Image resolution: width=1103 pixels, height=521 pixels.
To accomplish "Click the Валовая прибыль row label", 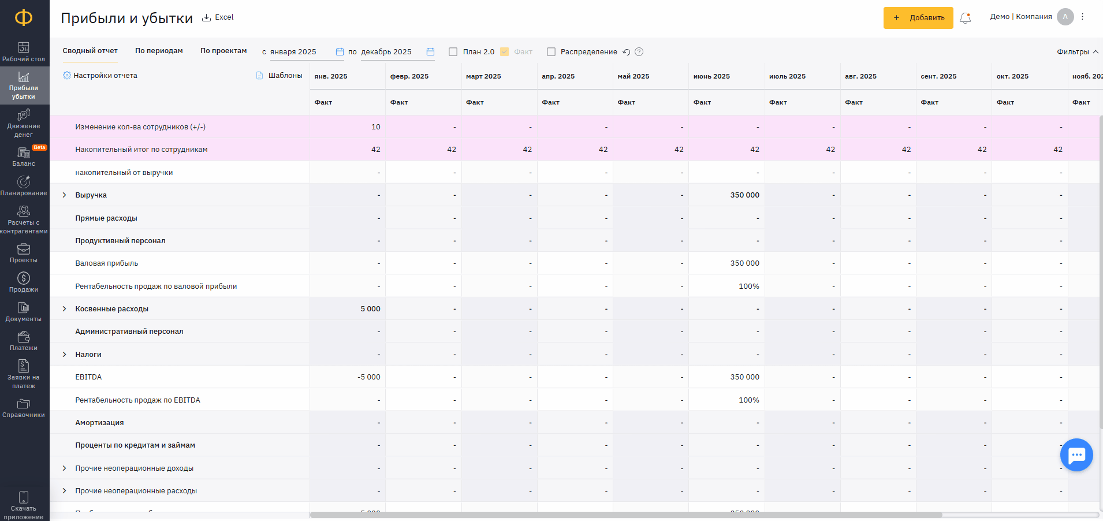I will (x=107, y=263).
